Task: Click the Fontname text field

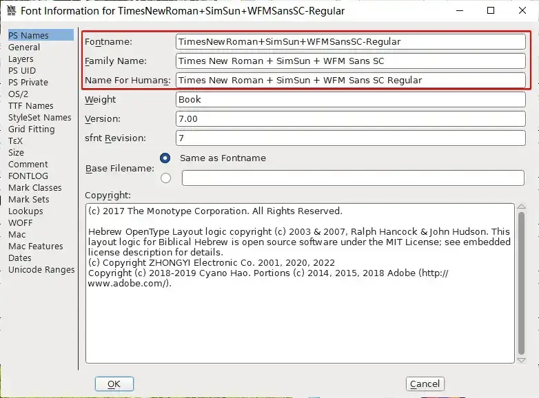Action: click(x=350, y=41)
